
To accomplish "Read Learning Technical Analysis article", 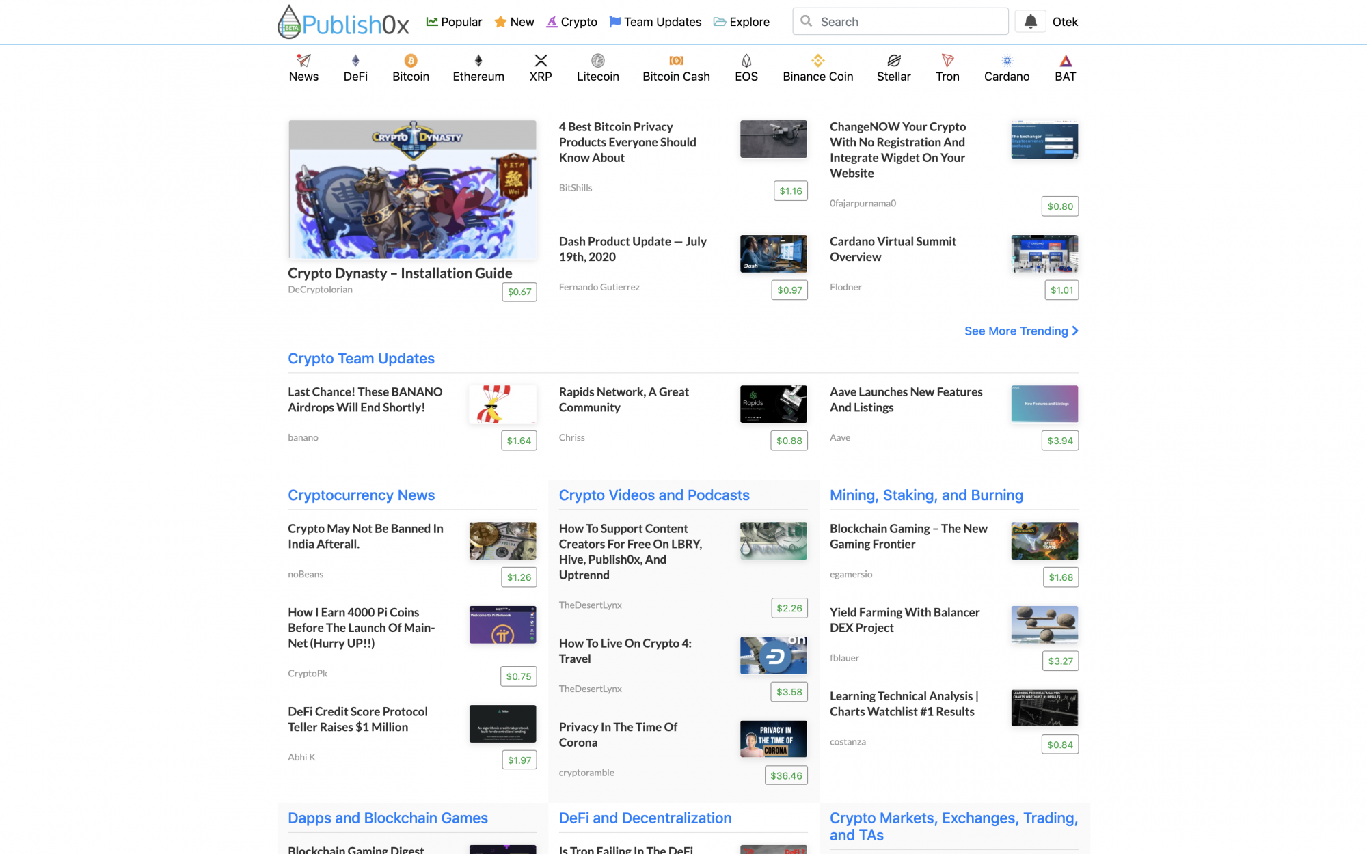I will click(904, 704).
